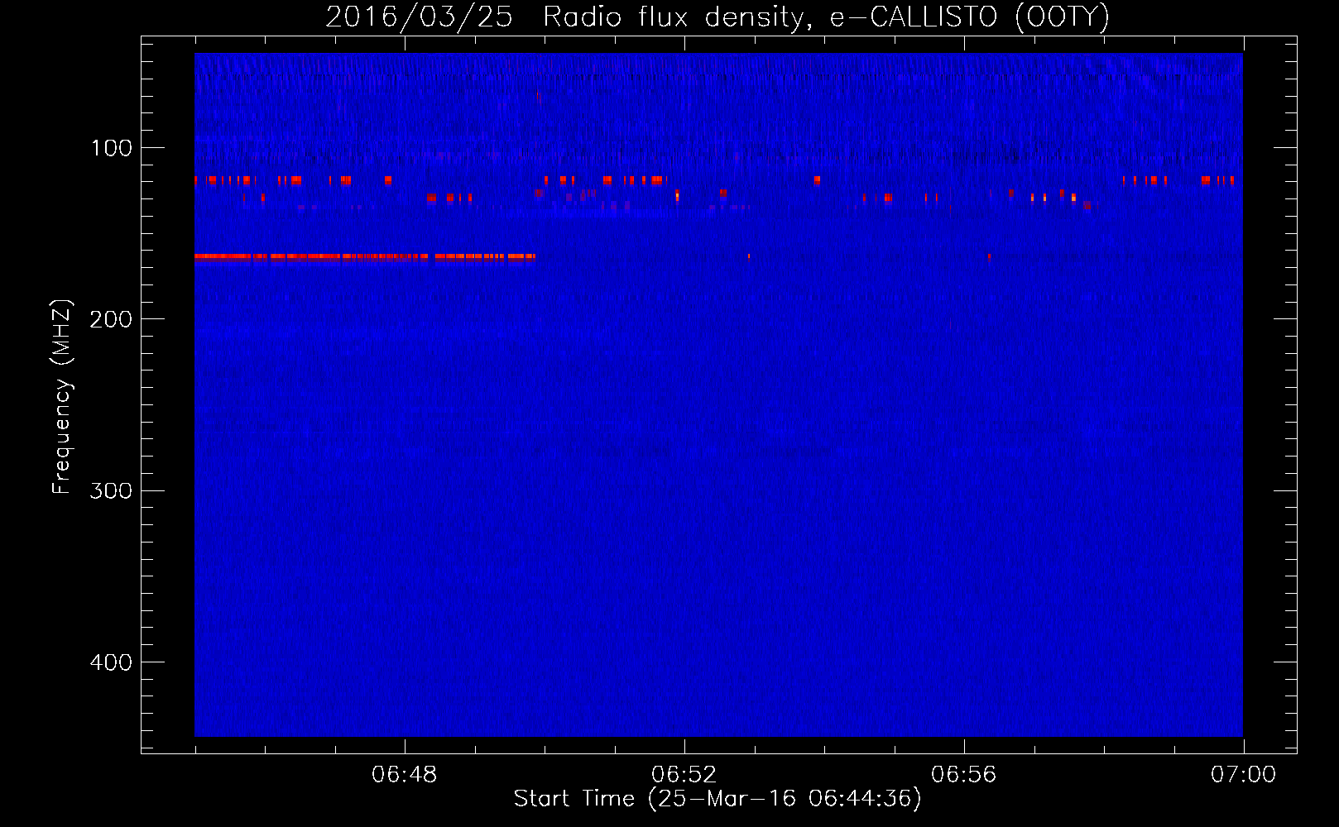Click the long red interference line near 165 MHz

[x=365, y=256]
